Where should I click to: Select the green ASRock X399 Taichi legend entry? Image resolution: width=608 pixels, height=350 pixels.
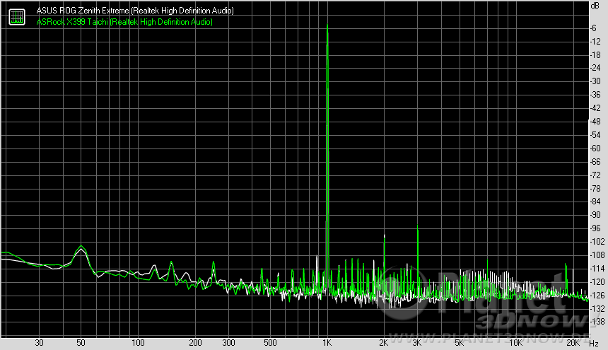(x=124, y=22)
